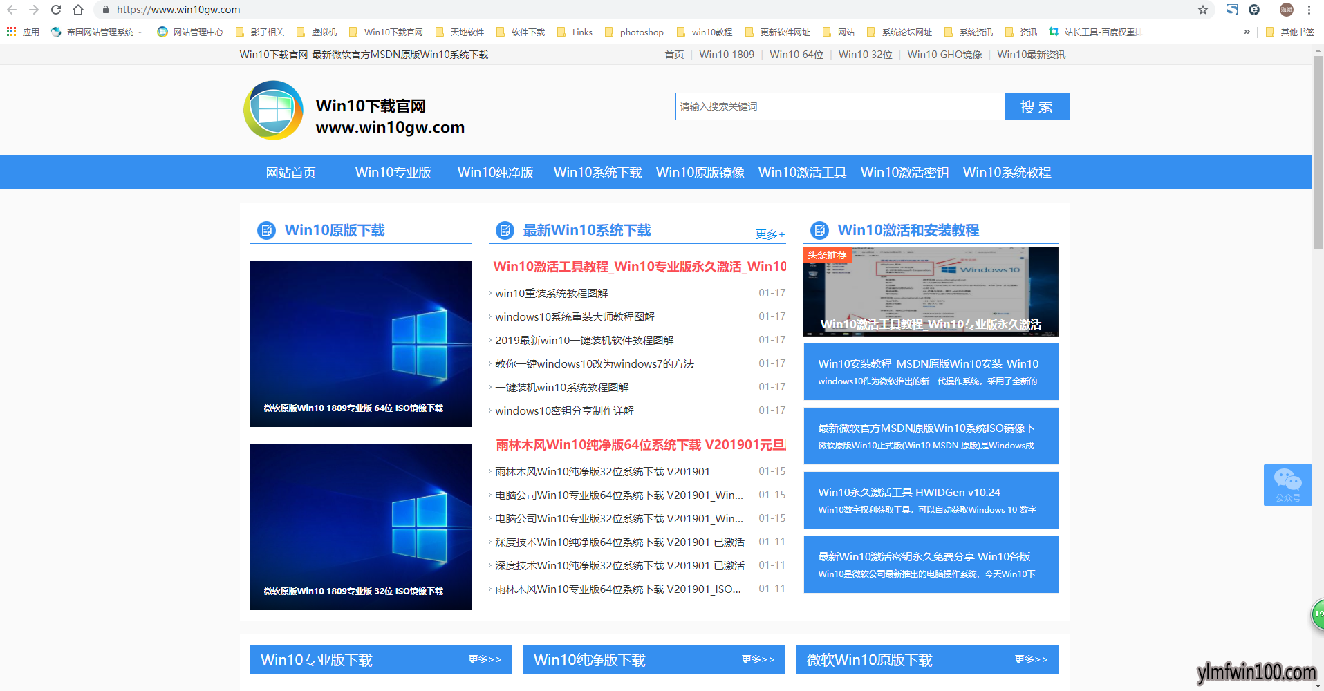View site info via padlock icon
The image size is (1324, 691).
pos(106,10)
